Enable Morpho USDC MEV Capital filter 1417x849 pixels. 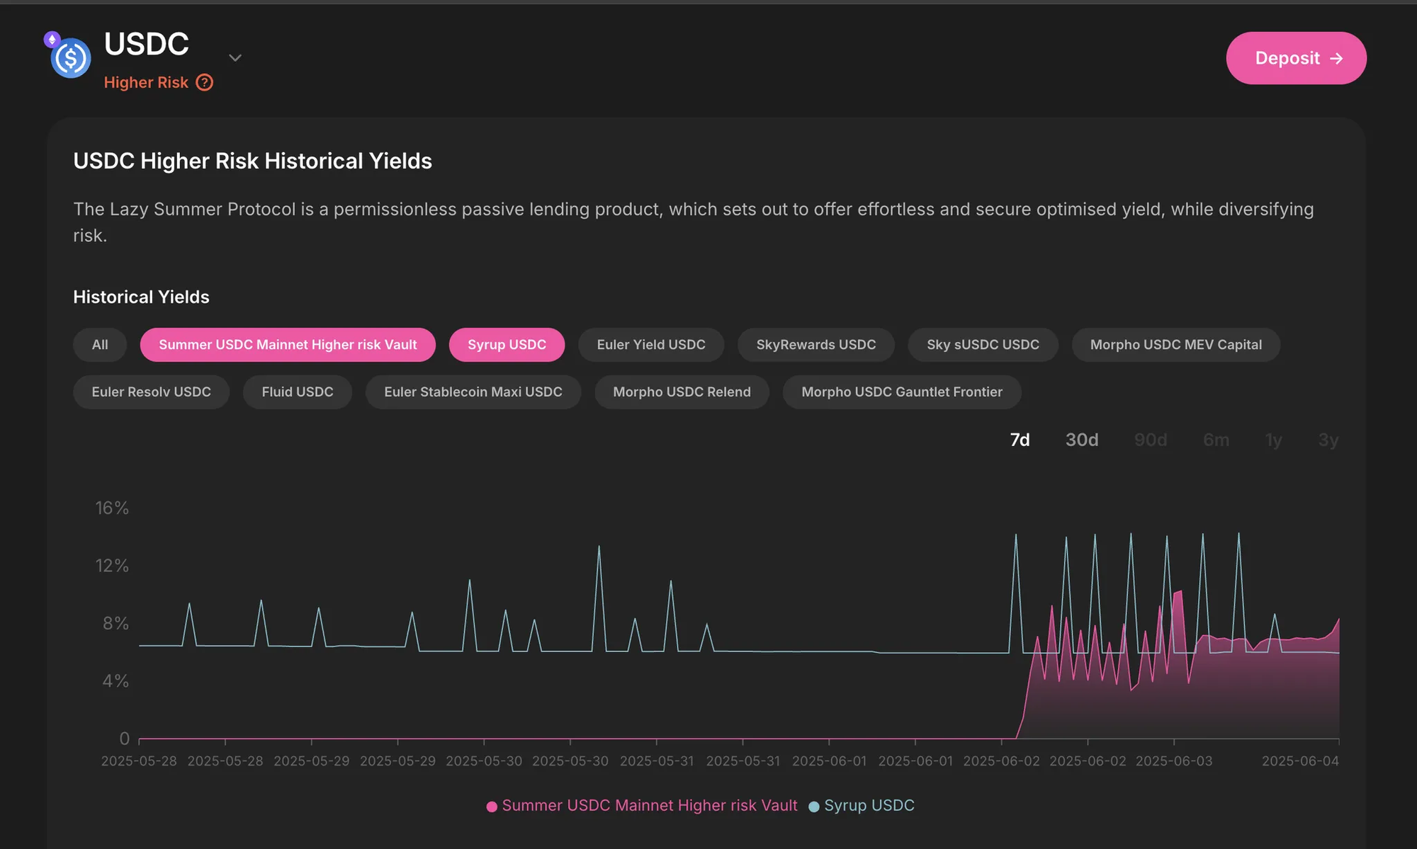point(1175,345)
